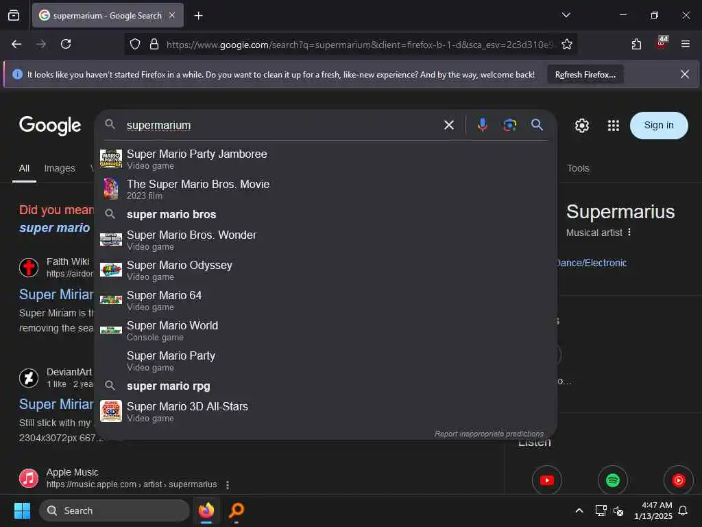Open Google Lens image search
702x527 pixels.
point(509,125)
